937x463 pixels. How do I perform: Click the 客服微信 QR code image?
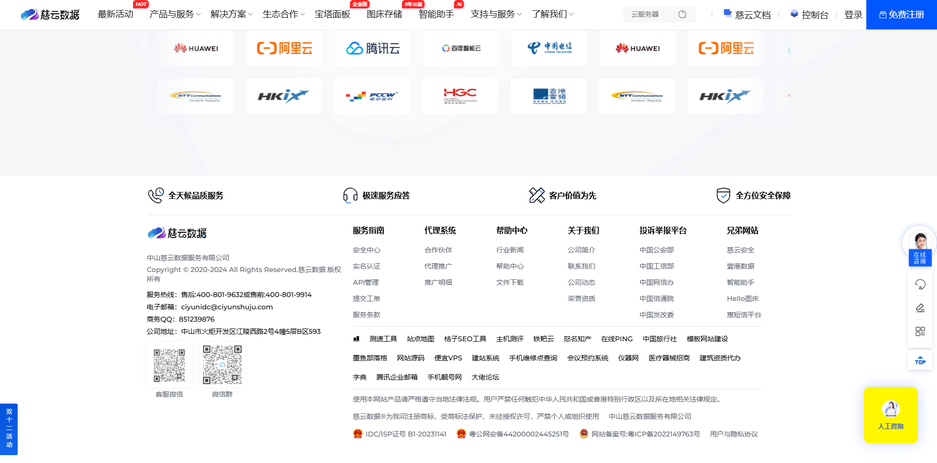coord(169,365)
